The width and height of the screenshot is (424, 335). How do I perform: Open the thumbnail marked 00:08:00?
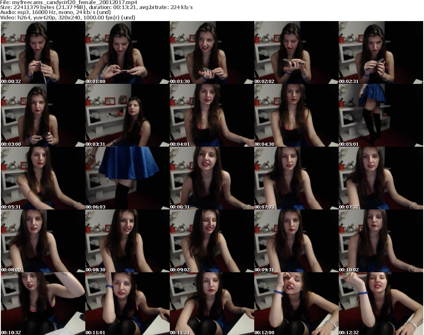tap(43, 241)
